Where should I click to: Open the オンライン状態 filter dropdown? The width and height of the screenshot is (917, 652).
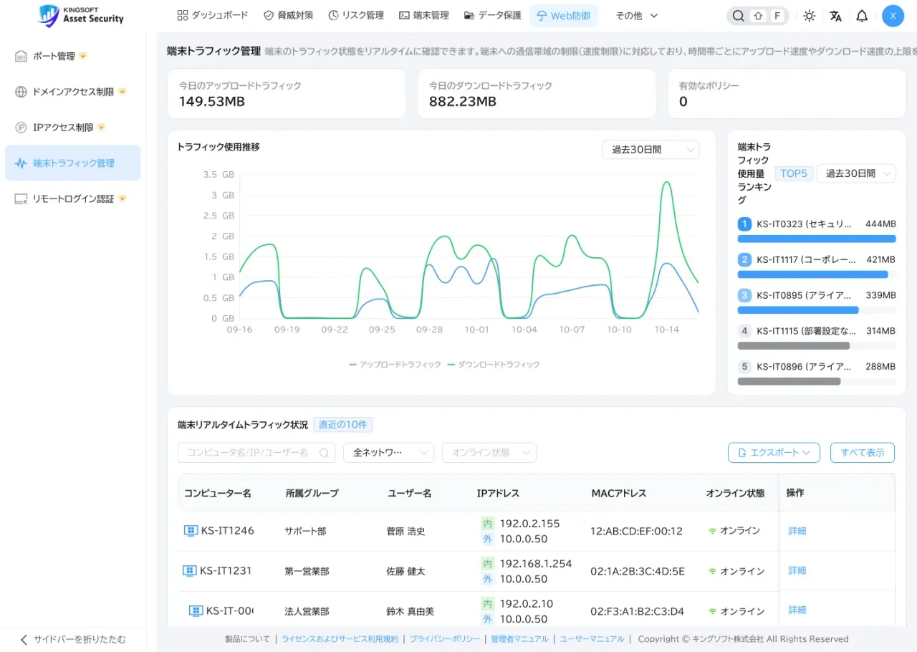point(489,453)
